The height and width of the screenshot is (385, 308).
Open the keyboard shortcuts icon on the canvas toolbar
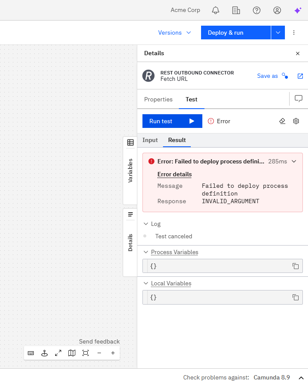(31, 353)
